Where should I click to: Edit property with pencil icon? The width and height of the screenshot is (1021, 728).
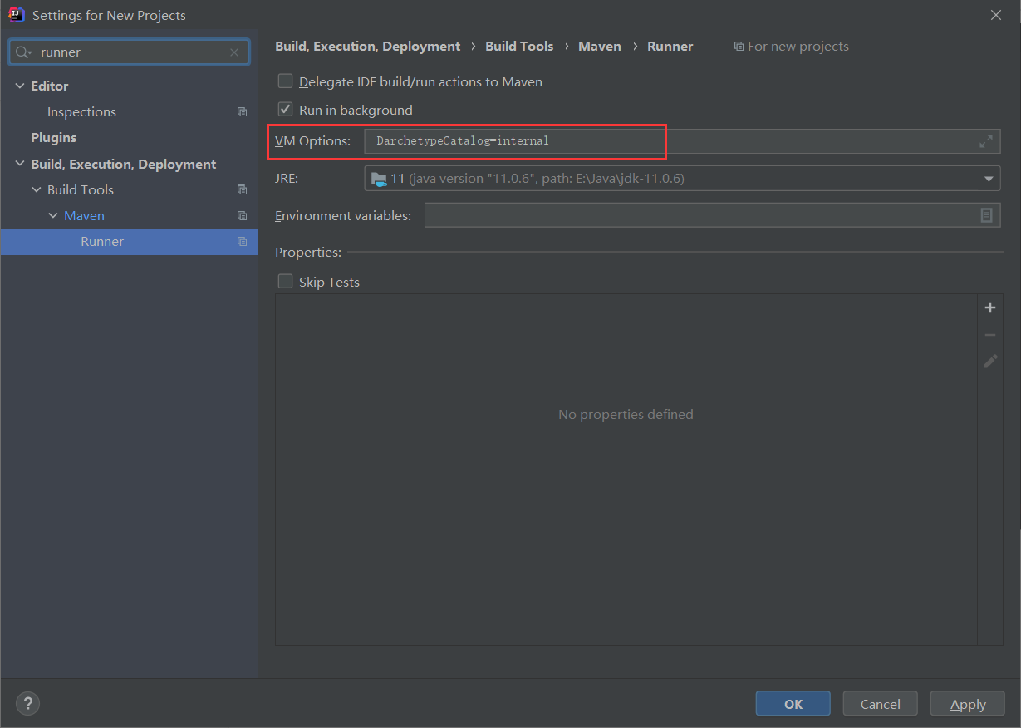tap(990, 361)
